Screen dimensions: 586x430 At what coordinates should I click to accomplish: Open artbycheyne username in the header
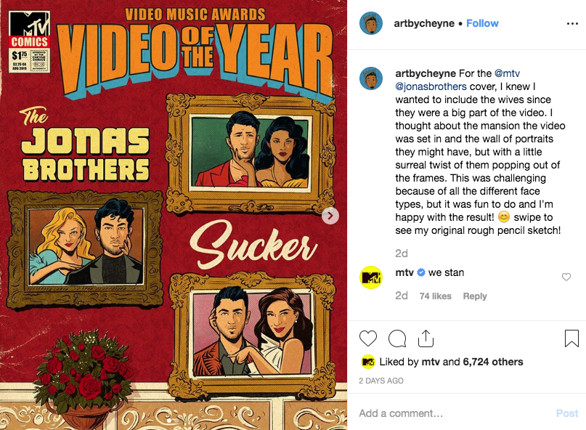(x=424, y=23)
